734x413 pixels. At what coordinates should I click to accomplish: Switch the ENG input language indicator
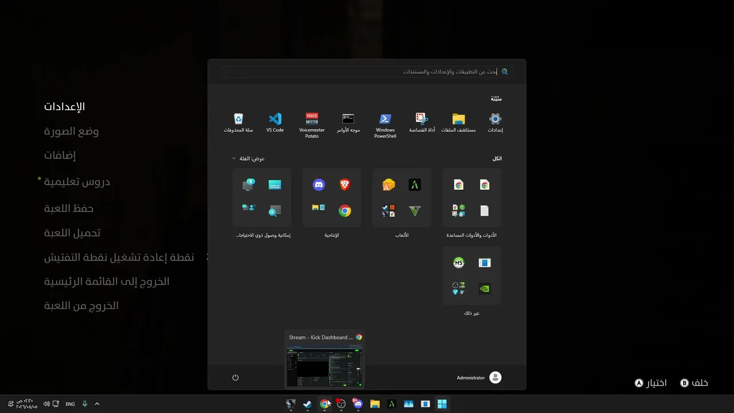click(70, 404)
